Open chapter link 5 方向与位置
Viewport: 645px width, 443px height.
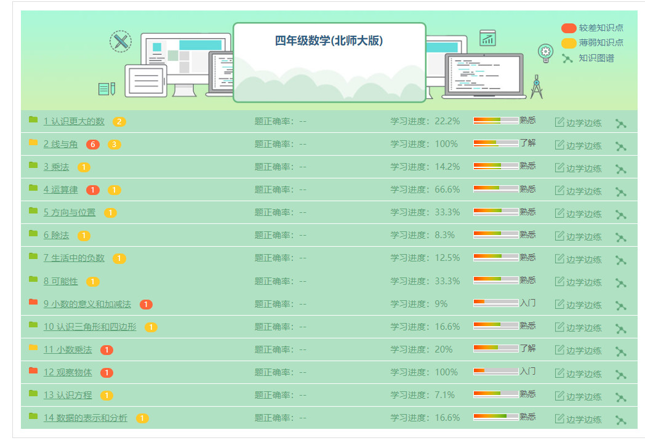coord(70,212)
